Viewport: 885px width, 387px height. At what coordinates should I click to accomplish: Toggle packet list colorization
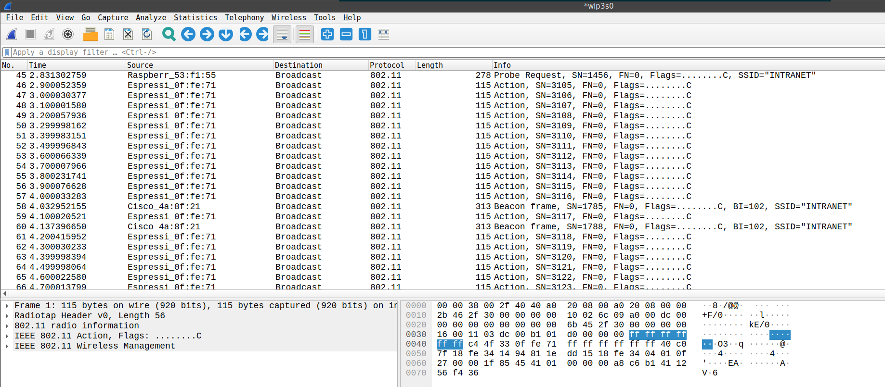tap(305, 34)
